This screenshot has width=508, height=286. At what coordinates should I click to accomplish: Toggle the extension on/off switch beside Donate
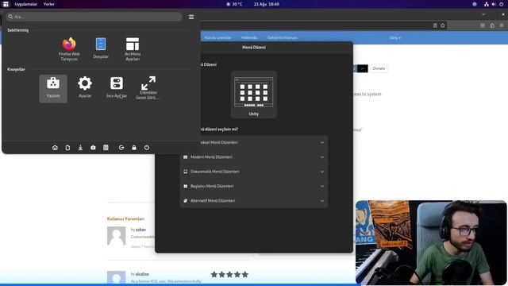(360, 68)
